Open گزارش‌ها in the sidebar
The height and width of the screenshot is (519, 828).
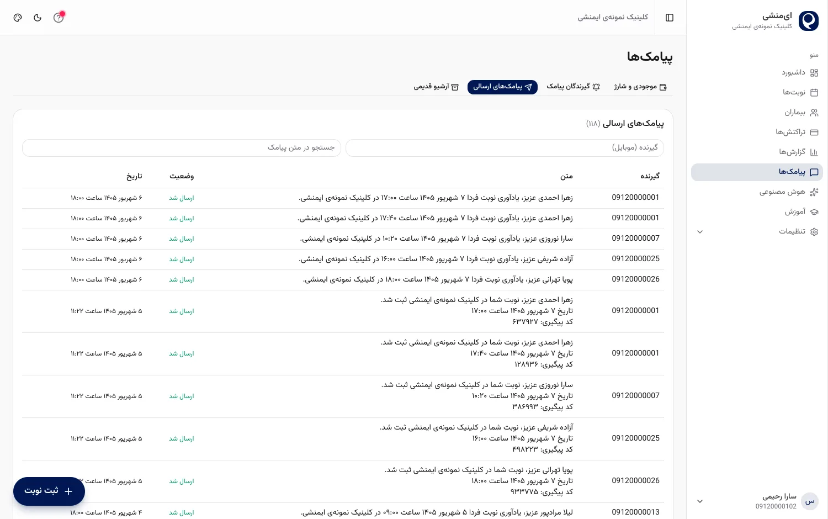coord(757,152)
